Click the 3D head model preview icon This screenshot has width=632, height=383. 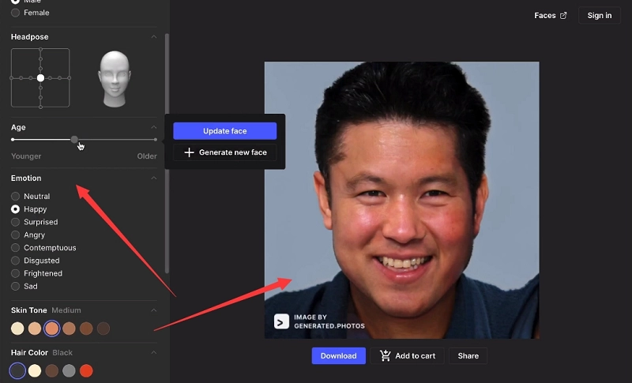point(114,78)
